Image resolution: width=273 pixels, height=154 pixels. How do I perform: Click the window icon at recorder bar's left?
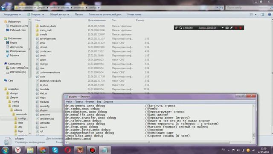pos(176,27)
